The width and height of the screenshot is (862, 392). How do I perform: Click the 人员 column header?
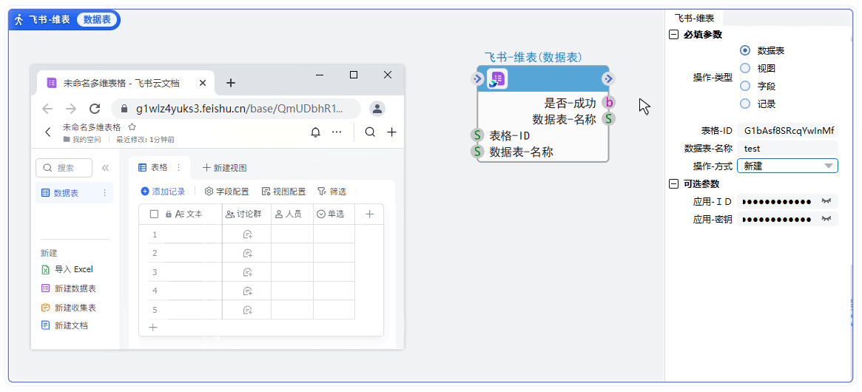coord(292,214)
